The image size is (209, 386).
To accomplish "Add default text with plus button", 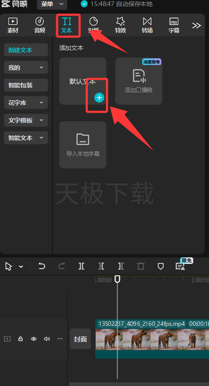I will click(x=99, y=98).
